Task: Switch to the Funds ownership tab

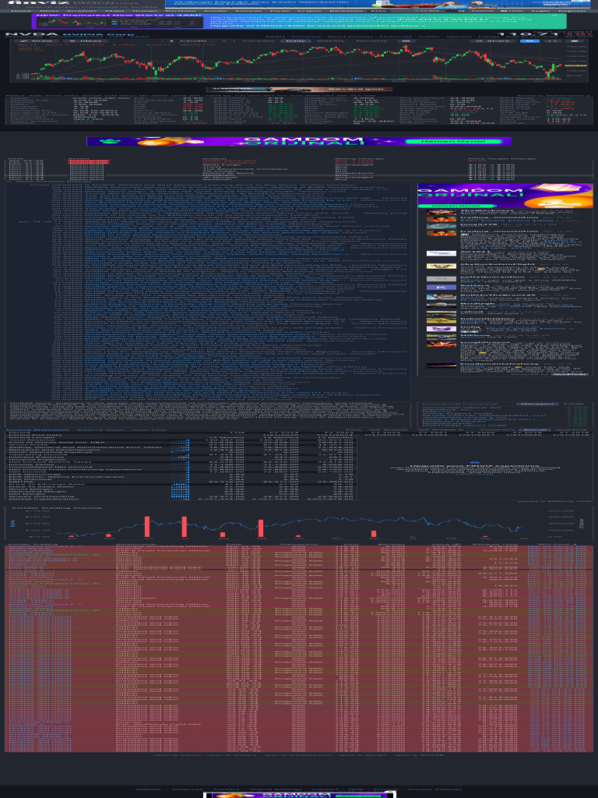Action: [574, 404]
